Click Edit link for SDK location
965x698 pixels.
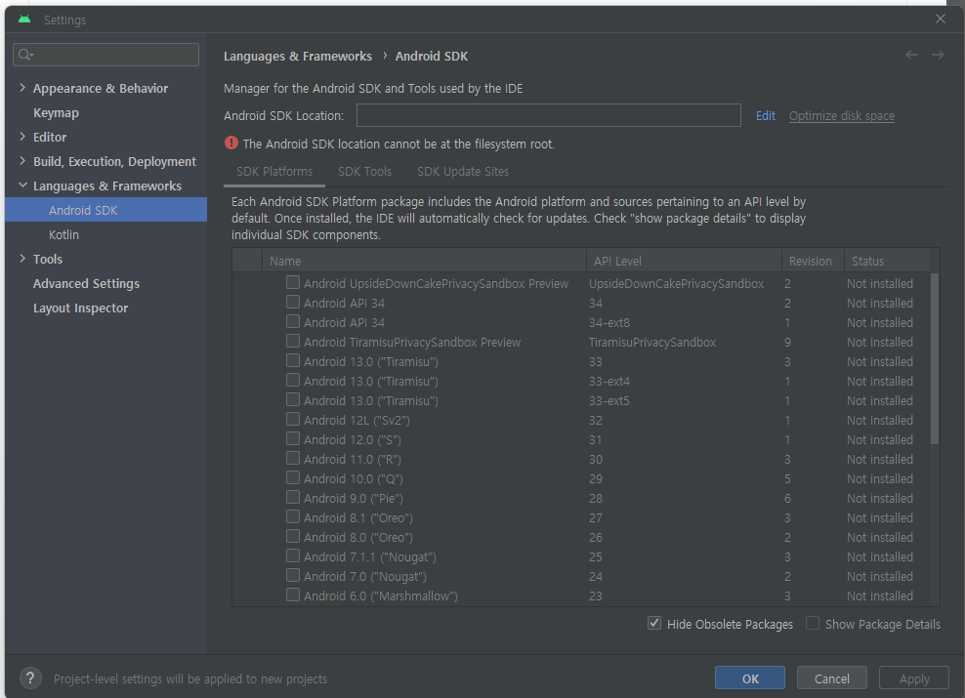tap(765, 115)
